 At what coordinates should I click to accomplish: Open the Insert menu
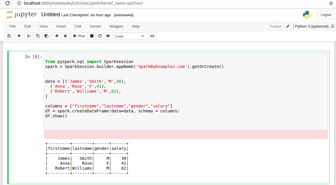coord(61,26)
